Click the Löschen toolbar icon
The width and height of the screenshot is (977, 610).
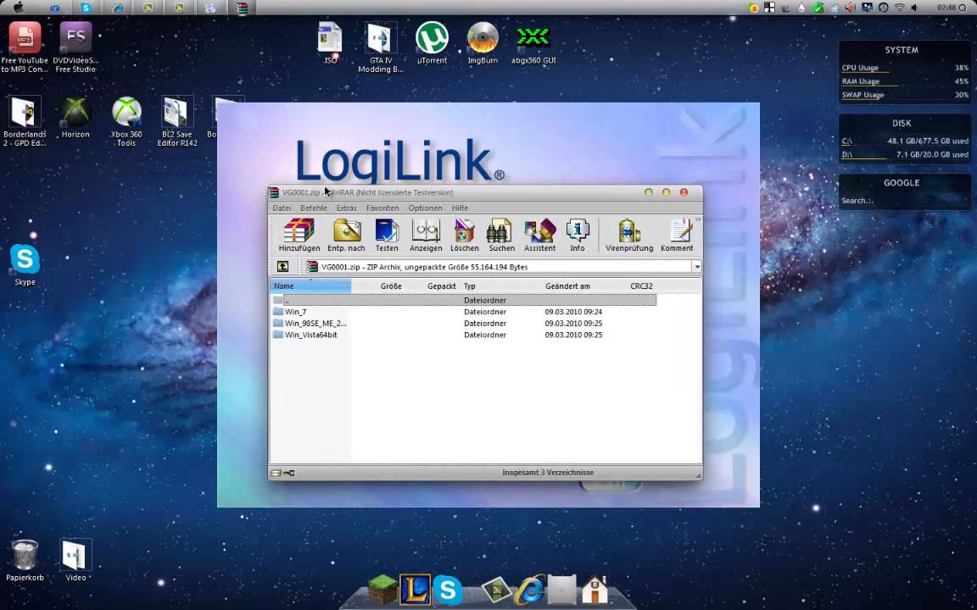pos(465,236)
